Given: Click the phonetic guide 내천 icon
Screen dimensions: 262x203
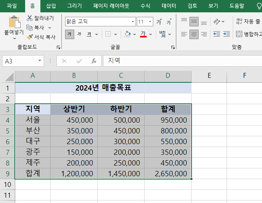Looking at the screenshot, I should click(x=162, y=34).
